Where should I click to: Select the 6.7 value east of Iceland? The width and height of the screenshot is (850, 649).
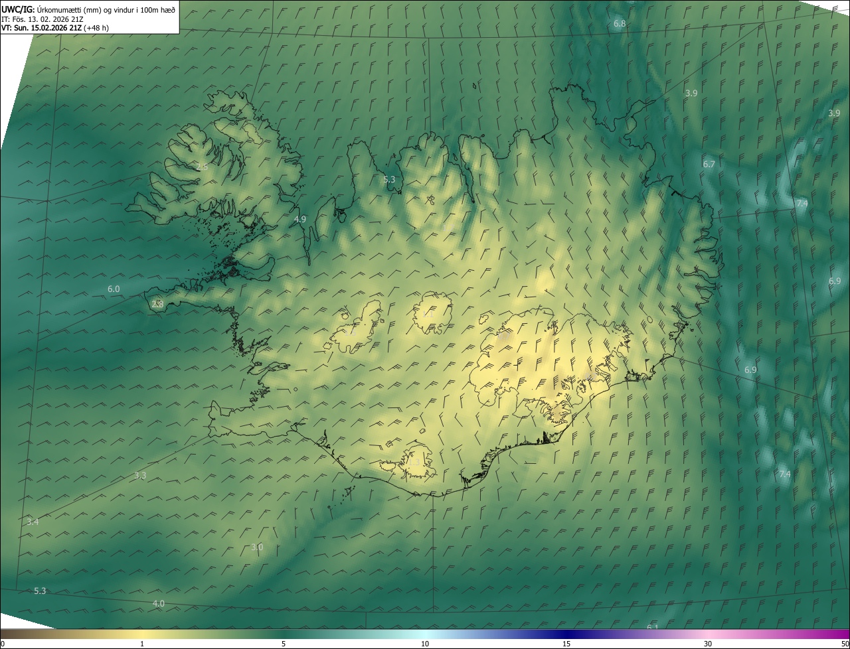pos(709,165)
